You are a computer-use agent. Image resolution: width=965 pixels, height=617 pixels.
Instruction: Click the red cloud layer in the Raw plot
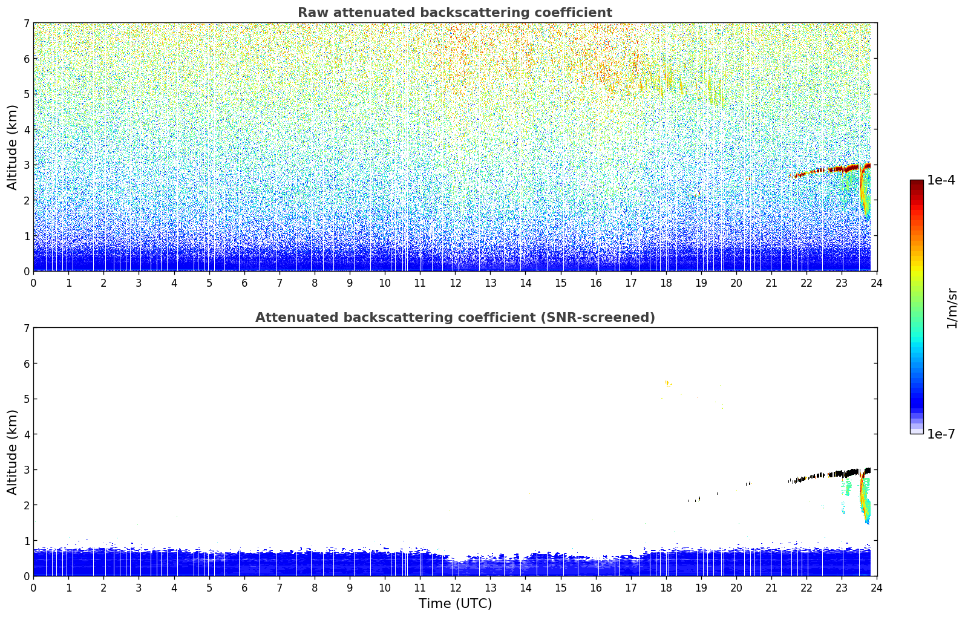830,170
